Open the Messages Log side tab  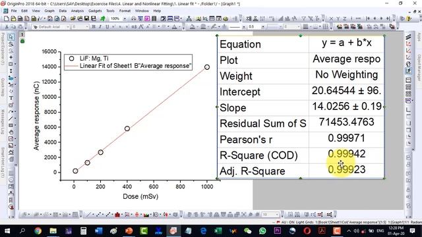point(3,122)
